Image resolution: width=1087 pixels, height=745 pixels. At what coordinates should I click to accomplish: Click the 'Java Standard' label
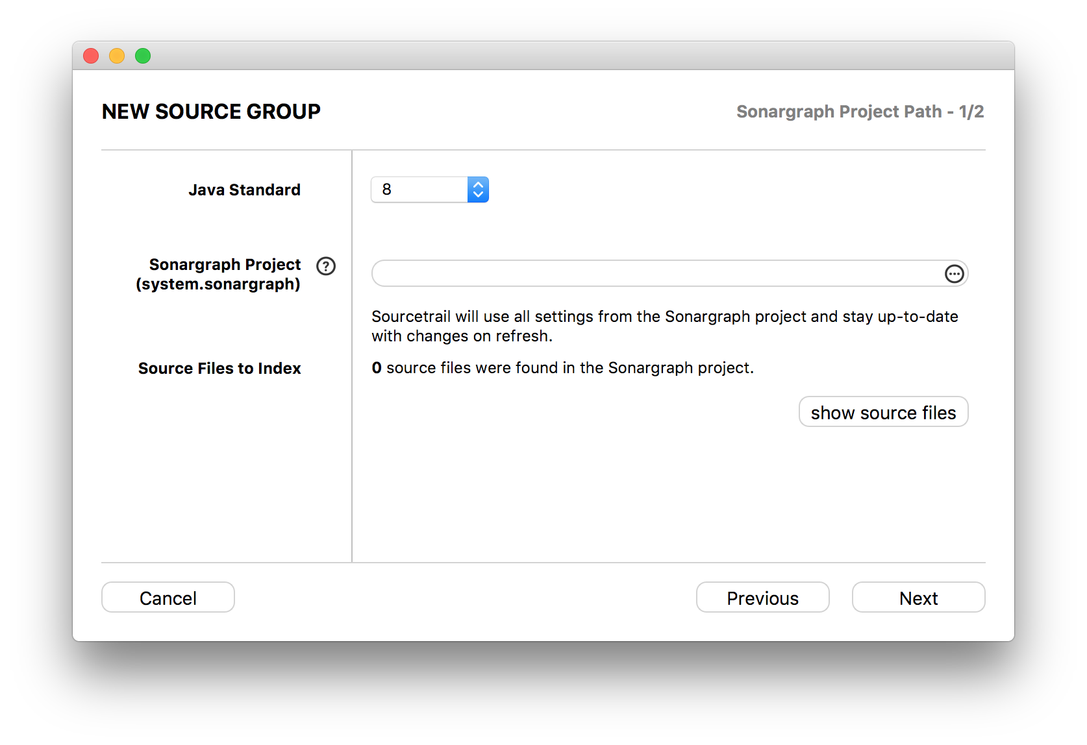click(x=245, y=189)
